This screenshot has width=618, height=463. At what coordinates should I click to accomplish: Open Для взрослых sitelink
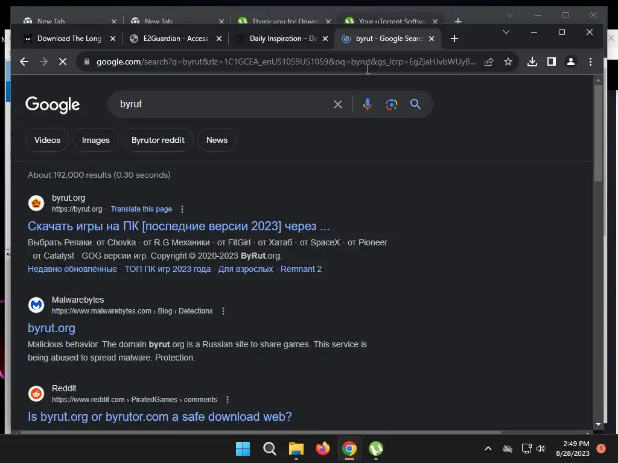click(x=246, y=269)
